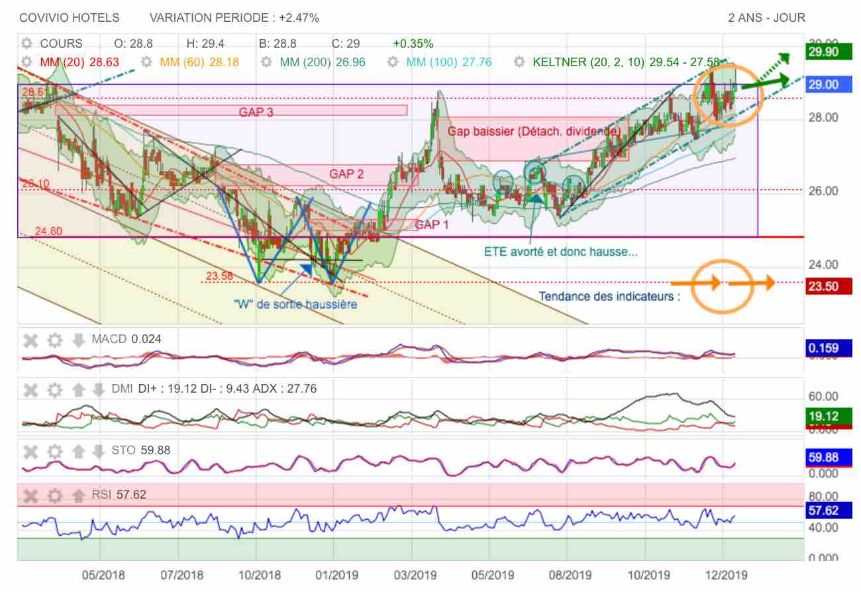Click the MM (60) 28.18 legend label

[199, 62]
